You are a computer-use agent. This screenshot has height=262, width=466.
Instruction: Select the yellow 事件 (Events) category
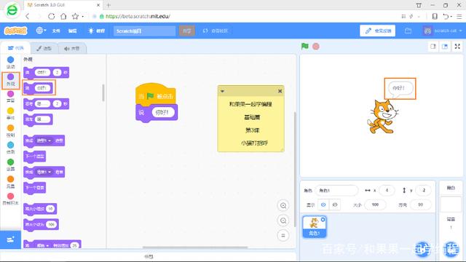(10, 114)
